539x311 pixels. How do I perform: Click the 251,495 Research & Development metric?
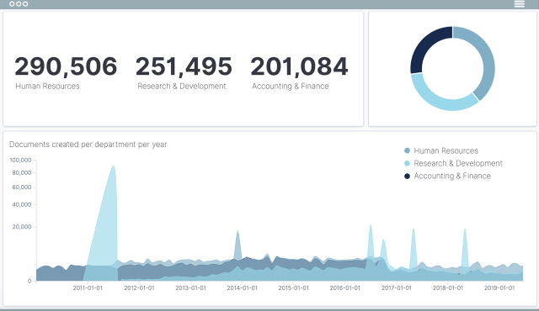point(184,72)
